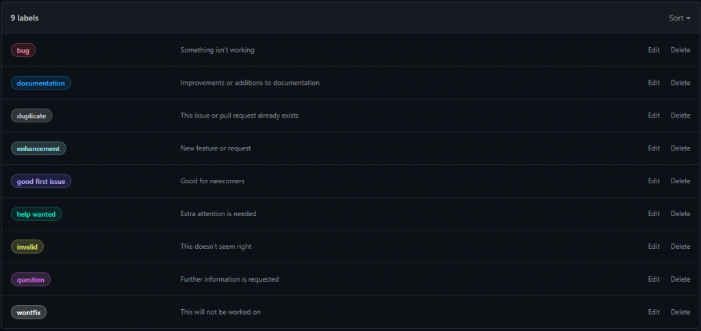Edit the enhancement label
This screenshot has height=331, width=701.
[x=654, y=148]
